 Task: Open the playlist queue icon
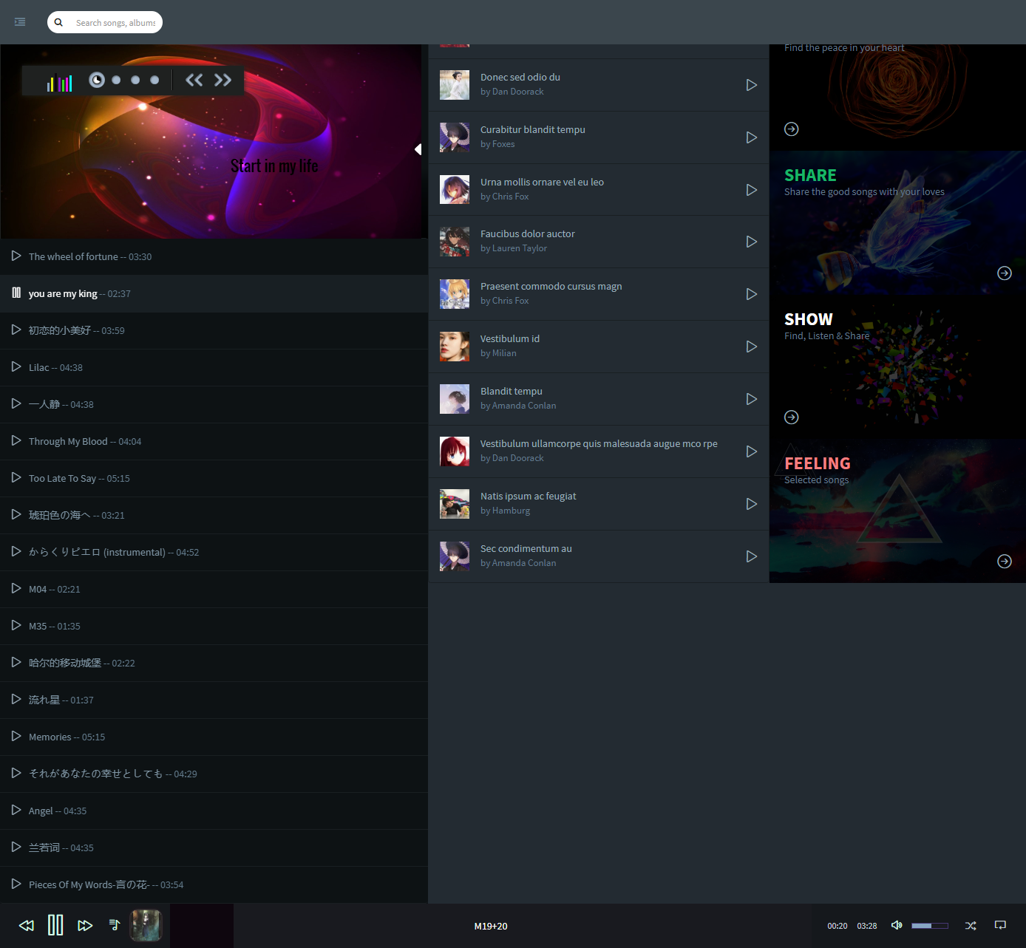[115, 925]
